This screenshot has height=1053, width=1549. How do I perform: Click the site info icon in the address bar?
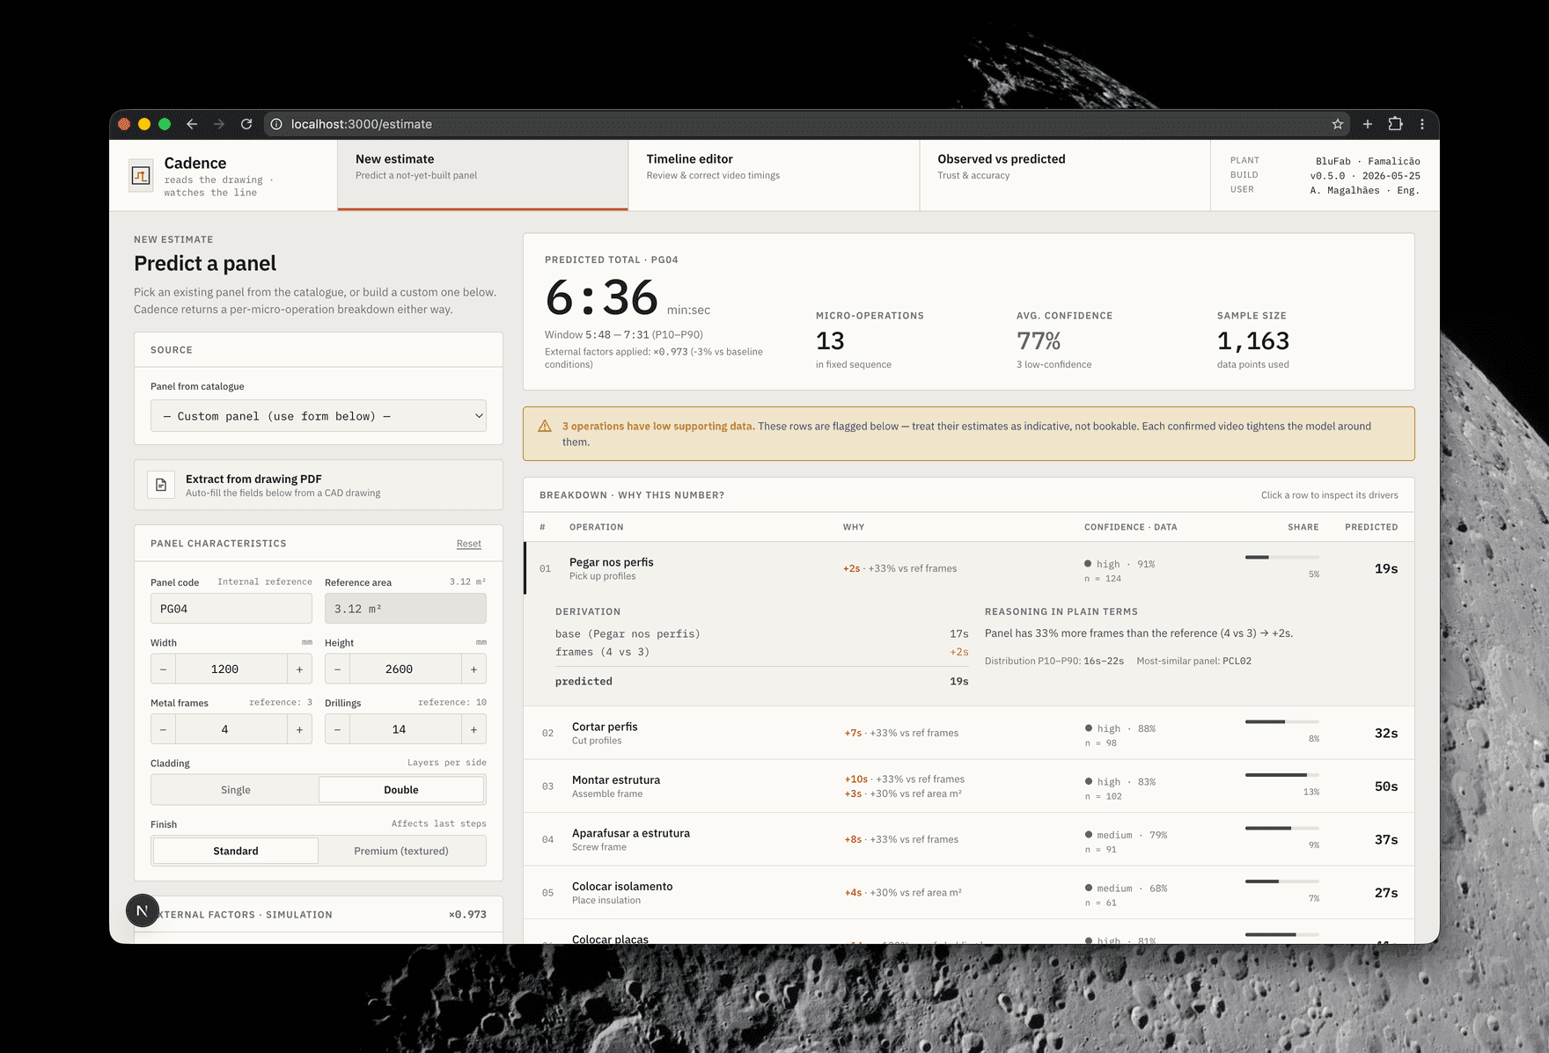coord(276,124)
